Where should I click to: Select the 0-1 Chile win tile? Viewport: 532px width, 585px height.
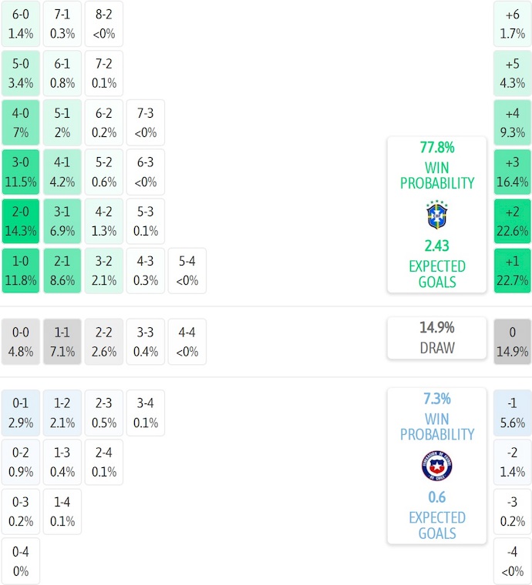point(21,413)
